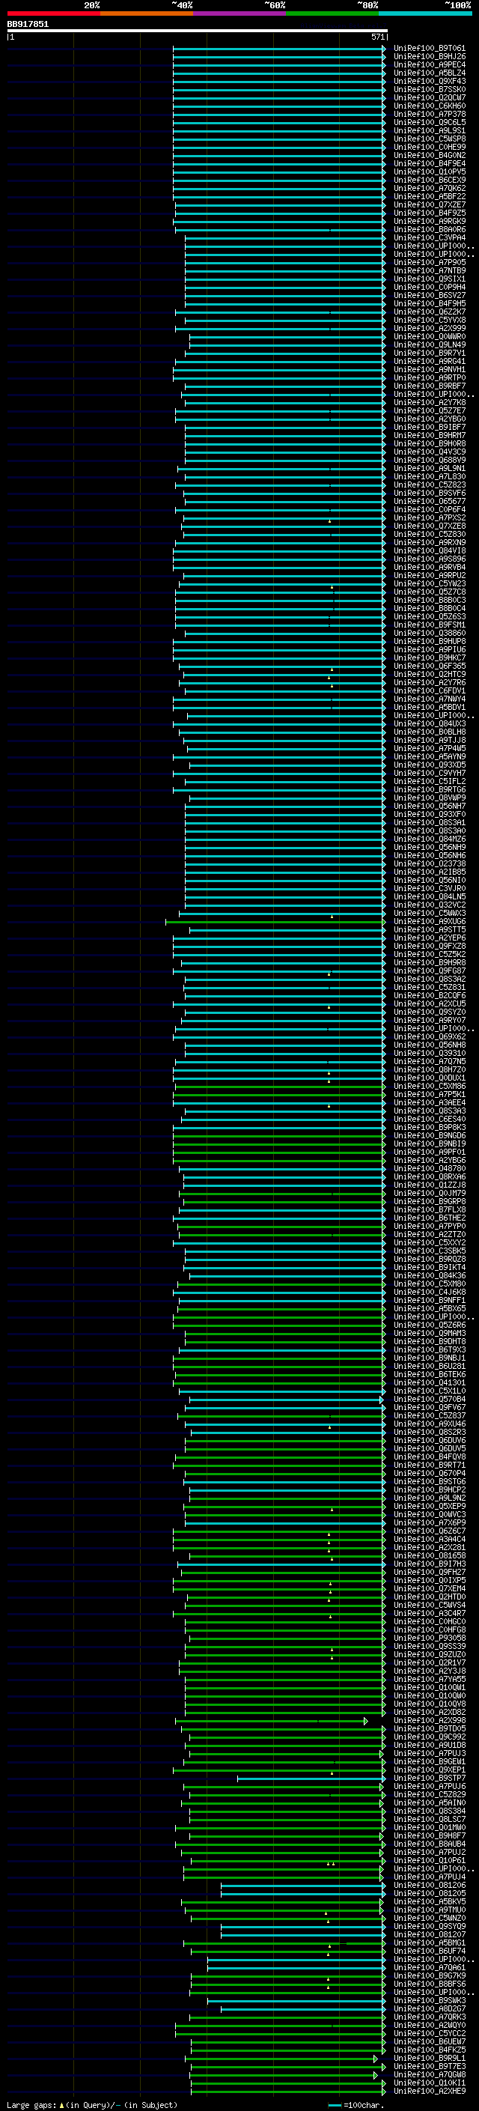Open hit UniRef100_B9T061
Viewport: 479px width, 2111px height.
429,49
